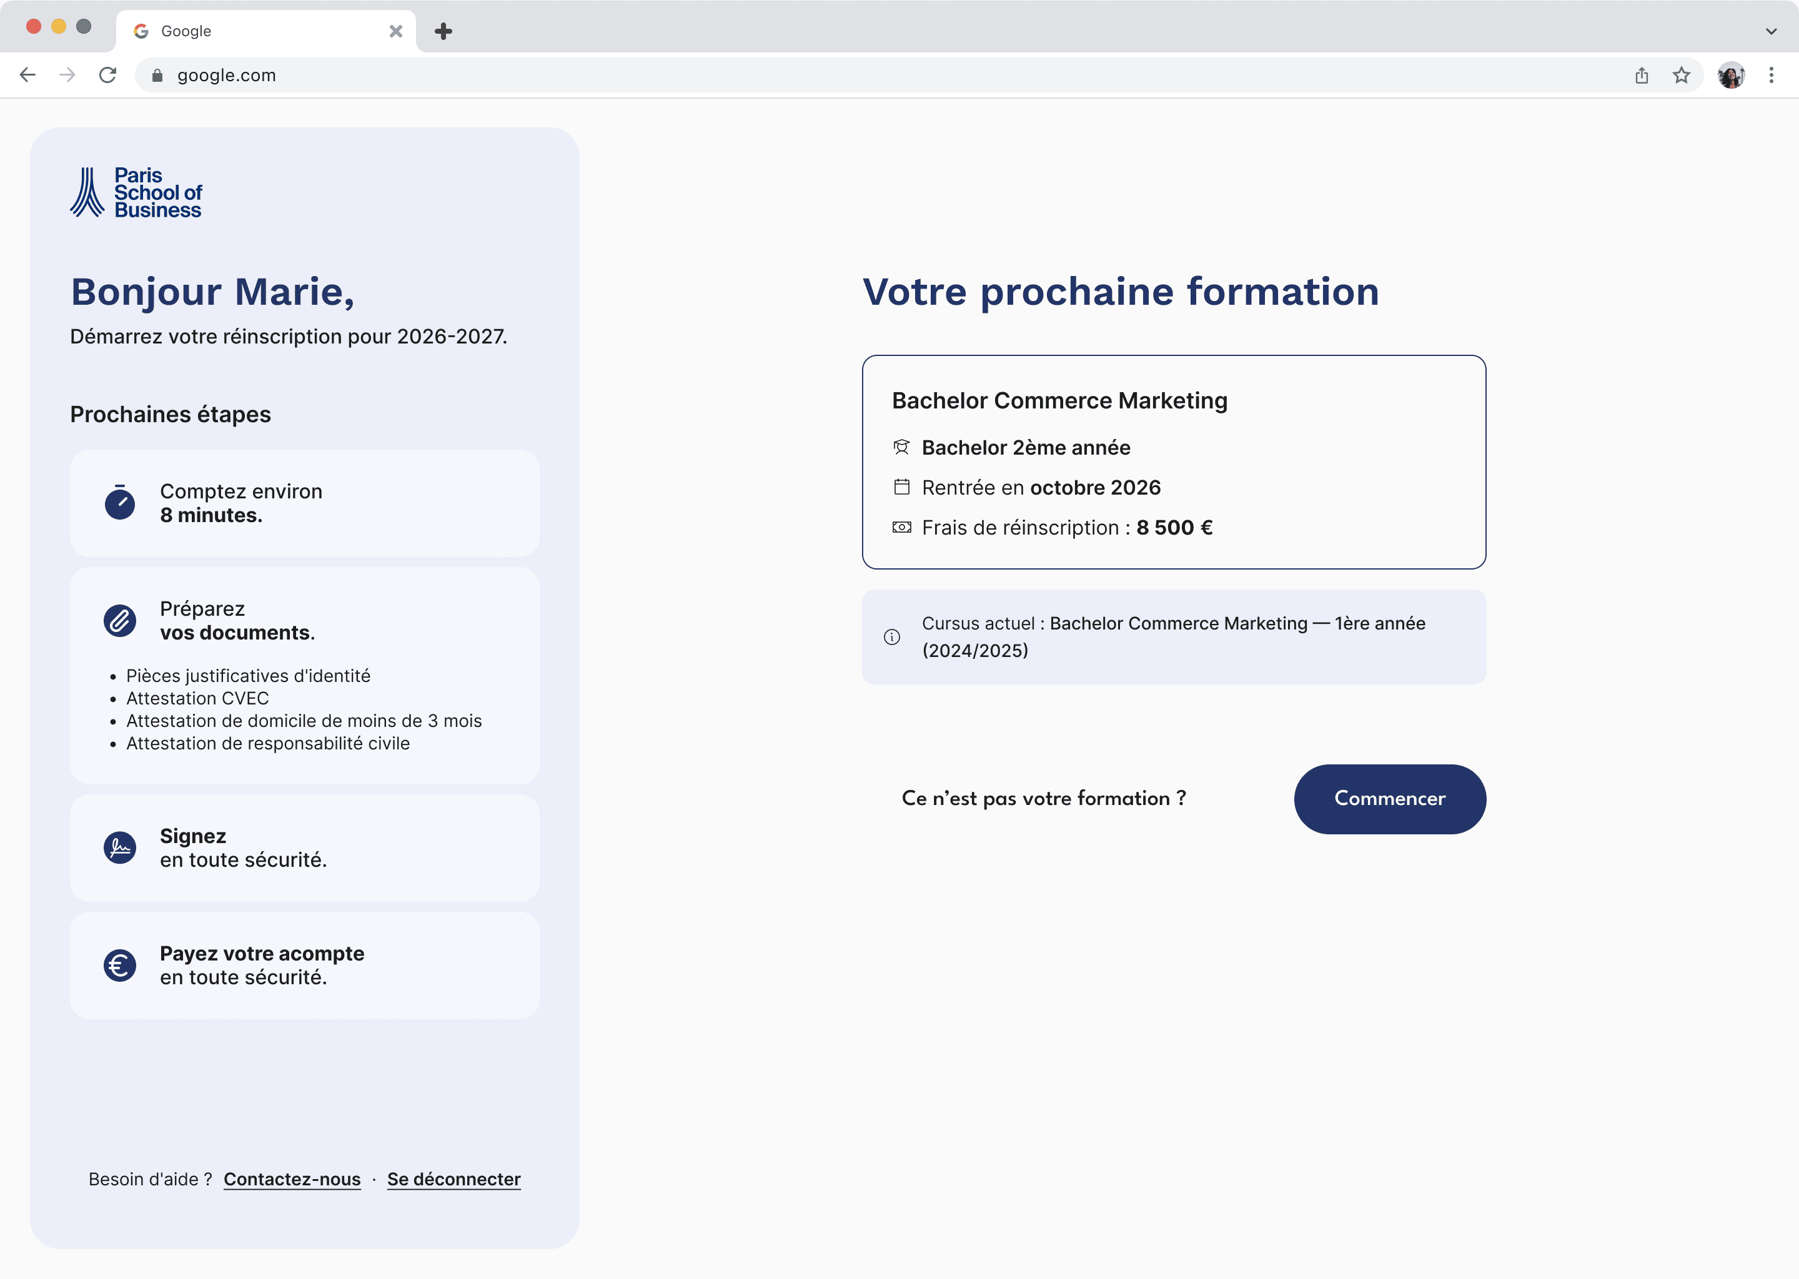1799x1279 pixels.
Task: Click the info icon beside Cursus actuel
Action: 891,636
